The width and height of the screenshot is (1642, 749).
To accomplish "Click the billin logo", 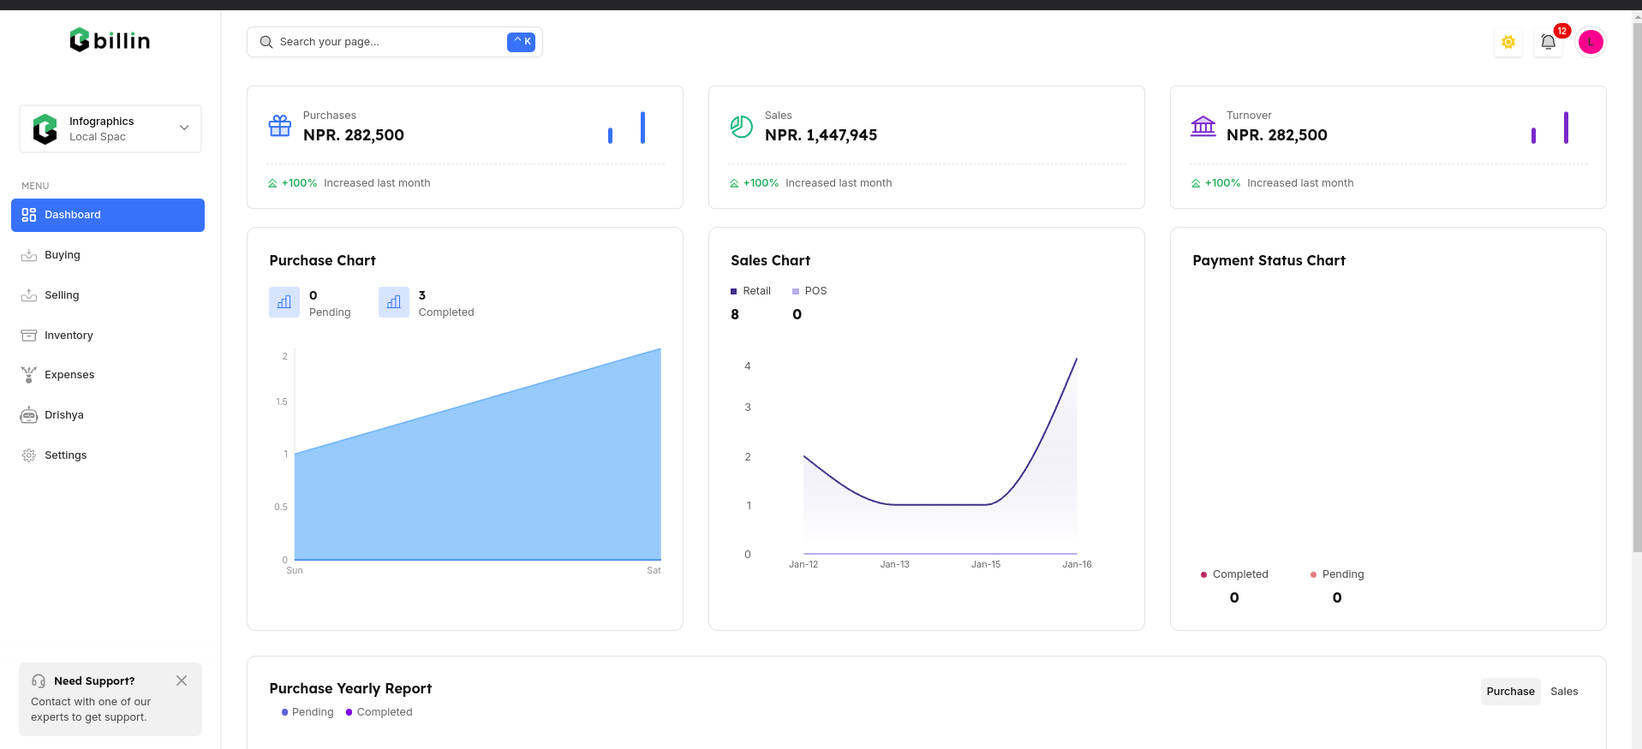I will (110, 40).
